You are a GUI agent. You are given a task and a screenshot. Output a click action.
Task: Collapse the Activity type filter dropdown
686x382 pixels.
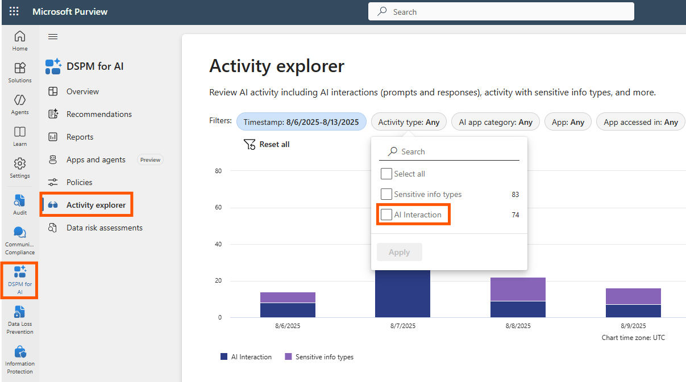tap(409, 122)
